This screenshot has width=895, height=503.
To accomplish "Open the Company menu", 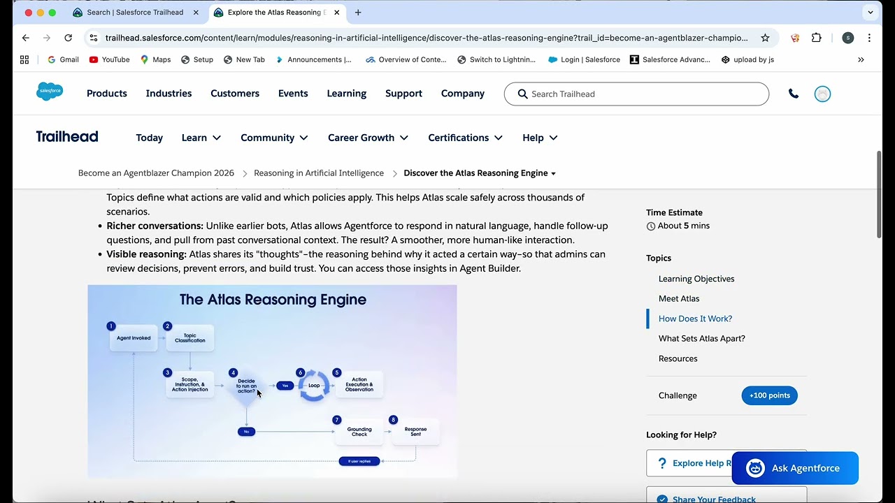I will click(x=463, y=94).
